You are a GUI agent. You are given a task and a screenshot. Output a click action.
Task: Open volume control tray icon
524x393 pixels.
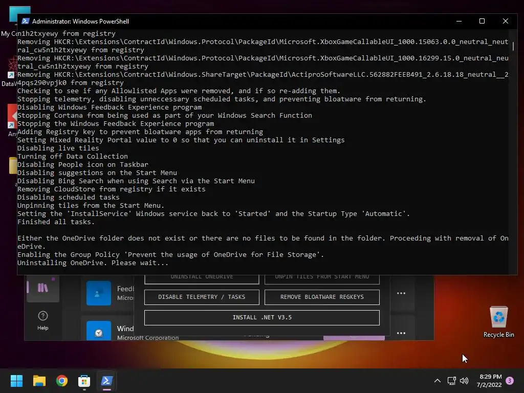[464, 381]
